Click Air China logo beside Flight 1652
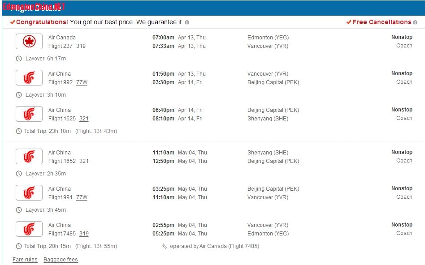Image resolution: width=425 pixels, height=265 pixels. [29, 157]
